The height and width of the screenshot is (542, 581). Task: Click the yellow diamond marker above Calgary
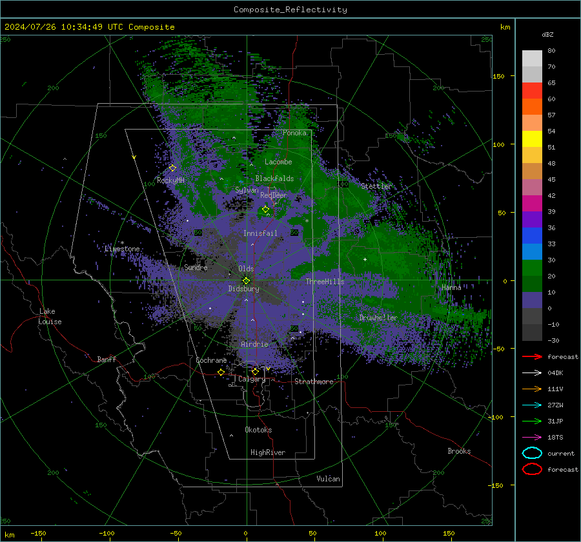(x=255, y=371)
